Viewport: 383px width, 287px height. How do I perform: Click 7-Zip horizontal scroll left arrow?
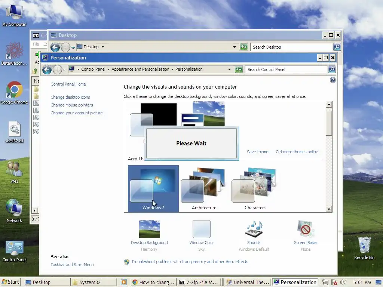(34, 210)
